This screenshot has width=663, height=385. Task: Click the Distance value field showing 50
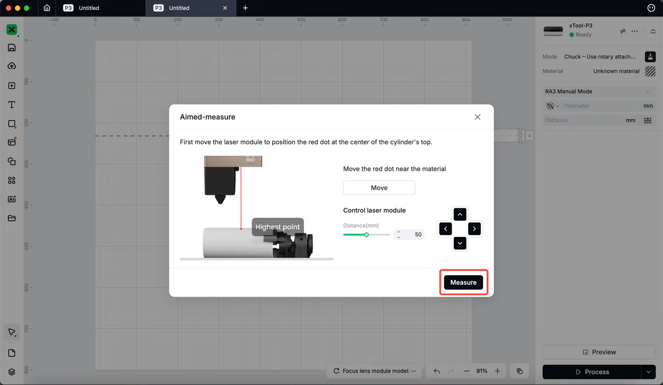(414, 234)
